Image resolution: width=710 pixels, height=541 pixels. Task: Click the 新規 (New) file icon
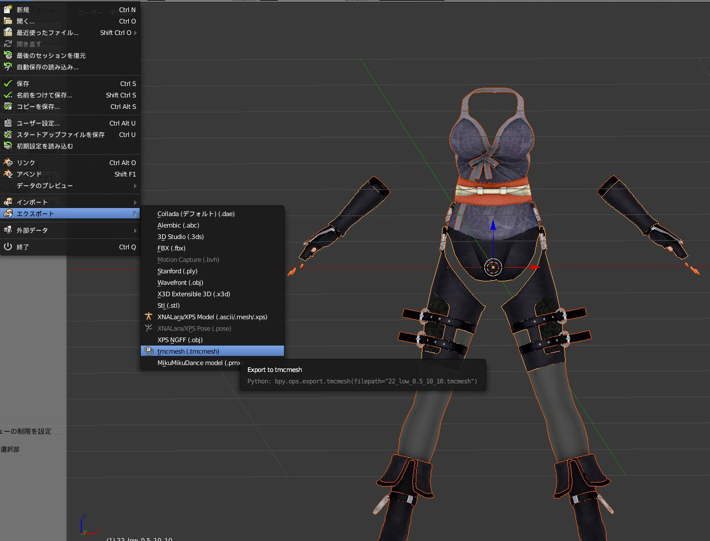[8, 10]
